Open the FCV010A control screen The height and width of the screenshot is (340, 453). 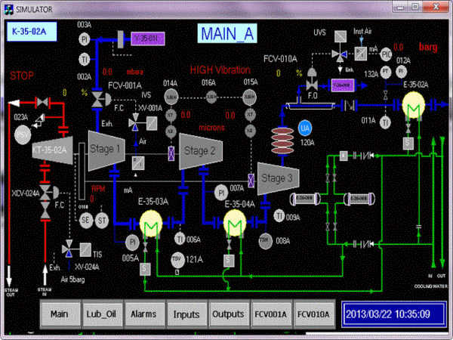313,314
